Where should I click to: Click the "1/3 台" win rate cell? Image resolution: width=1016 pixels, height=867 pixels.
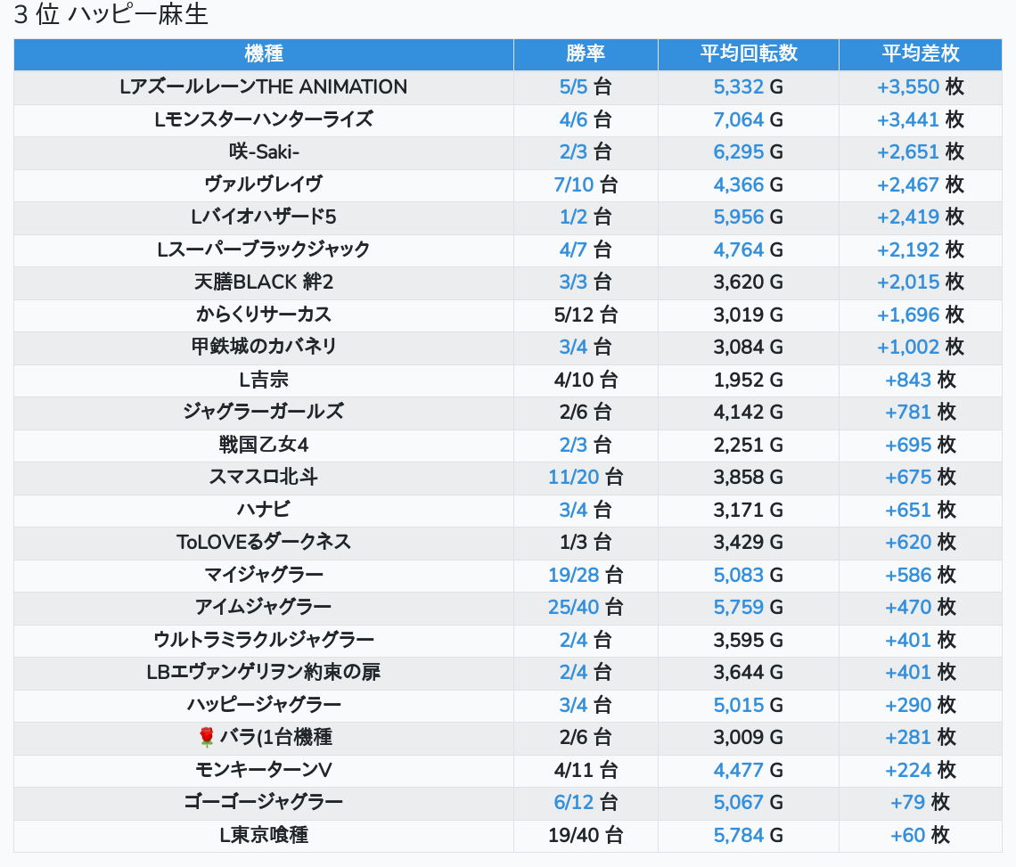tap(586, 543)
